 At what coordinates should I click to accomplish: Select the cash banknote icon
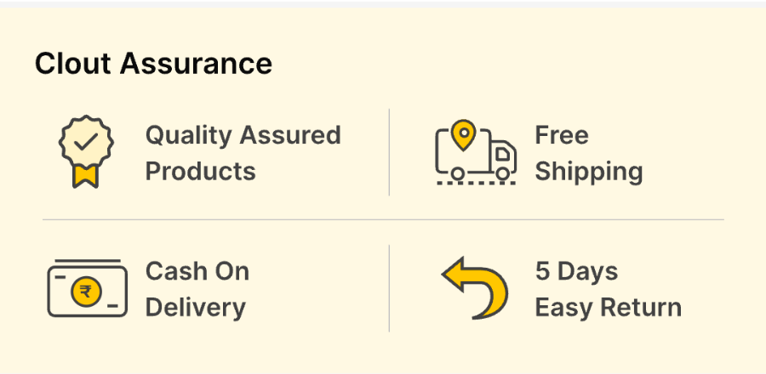click(x=87, y=289)
